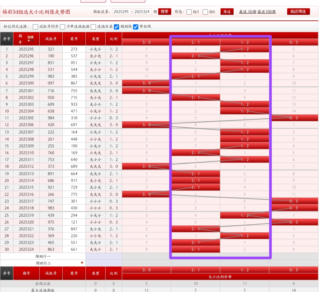
Task: Check the 组6 form checkbox
Action: (205, 12)
